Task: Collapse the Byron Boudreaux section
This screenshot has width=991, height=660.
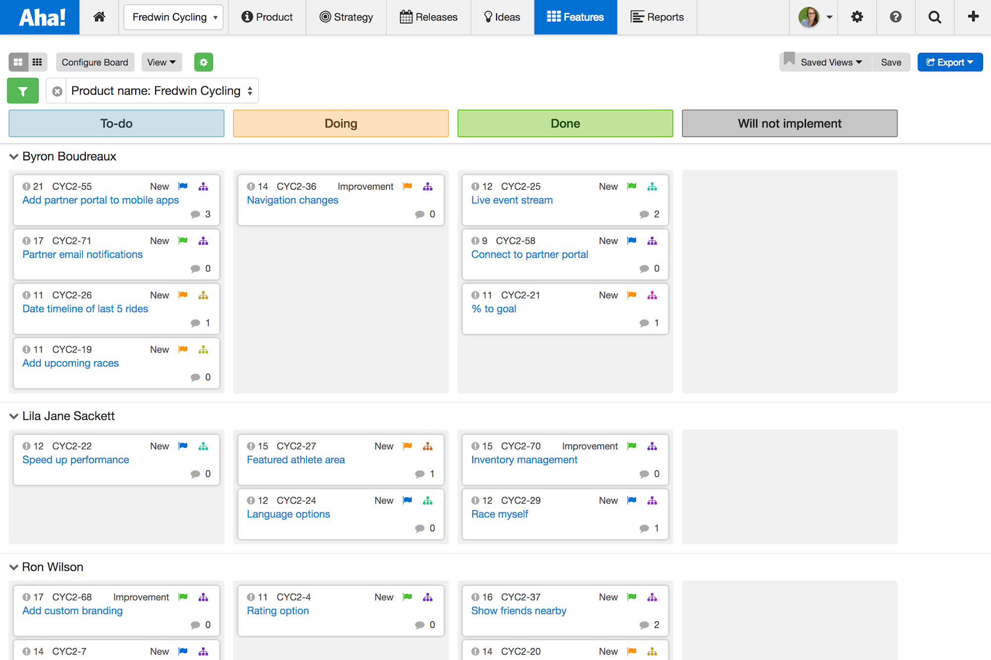Action: tap(13, 156)
